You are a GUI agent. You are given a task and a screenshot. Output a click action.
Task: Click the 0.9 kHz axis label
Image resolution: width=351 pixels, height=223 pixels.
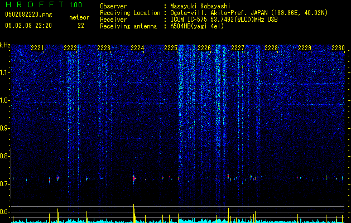(4, 128)
